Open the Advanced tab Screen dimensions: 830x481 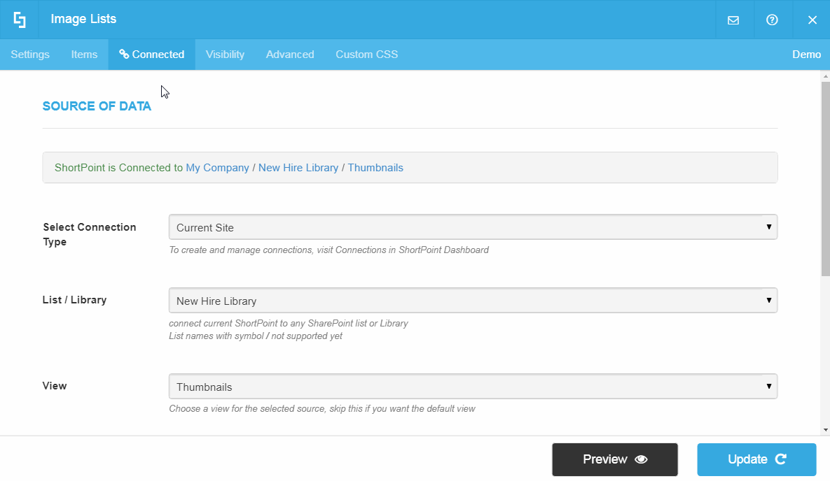289,54
